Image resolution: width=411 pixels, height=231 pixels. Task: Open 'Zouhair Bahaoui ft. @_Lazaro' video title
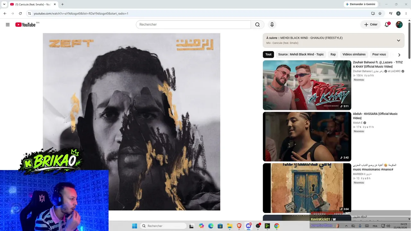click(378, 64)
